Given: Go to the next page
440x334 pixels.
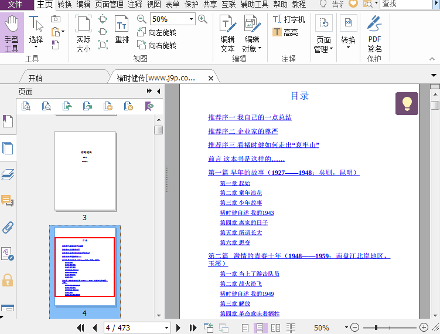Looking at the screenshot, I should 178,328.
